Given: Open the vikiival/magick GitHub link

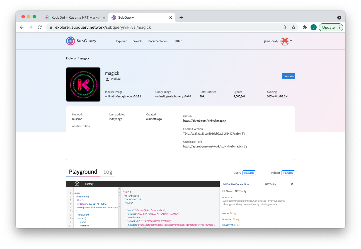Looking at the screenshot, I should tap(205, 121).
